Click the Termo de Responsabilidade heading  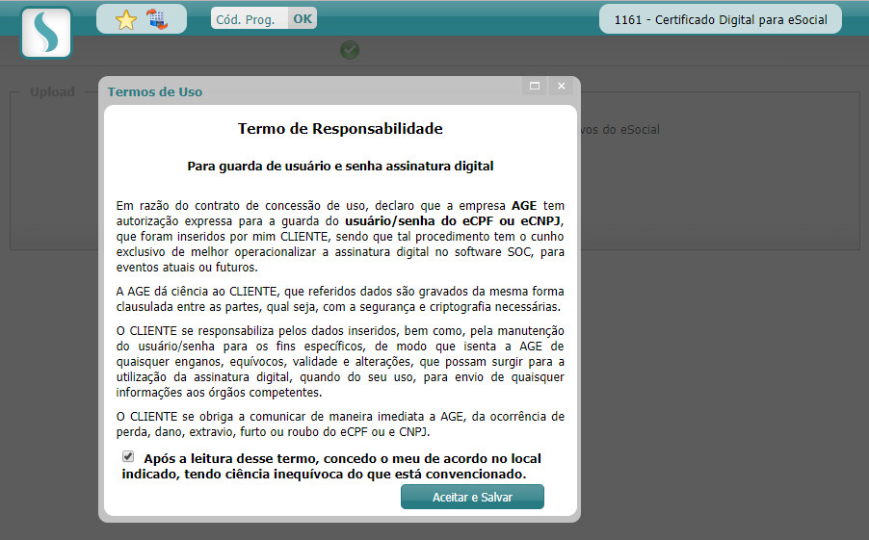pyautogui.click(x=340, y=128)
